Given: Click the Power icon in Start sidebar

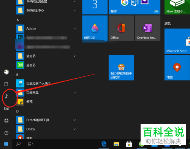Looking at the screenshot, I should (x=6, y=133).
